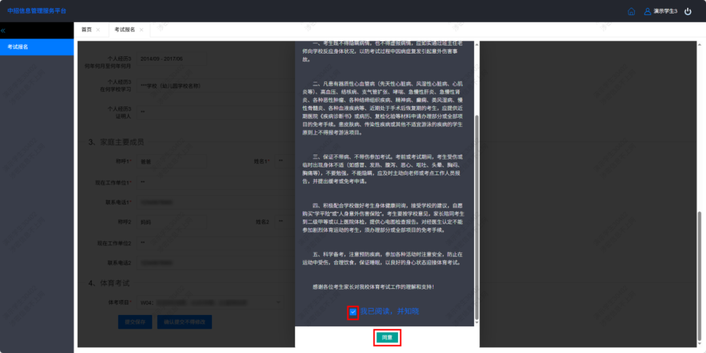Close the 首页 tab with its X
The image size is (706, 353).
tap(98, 30)
